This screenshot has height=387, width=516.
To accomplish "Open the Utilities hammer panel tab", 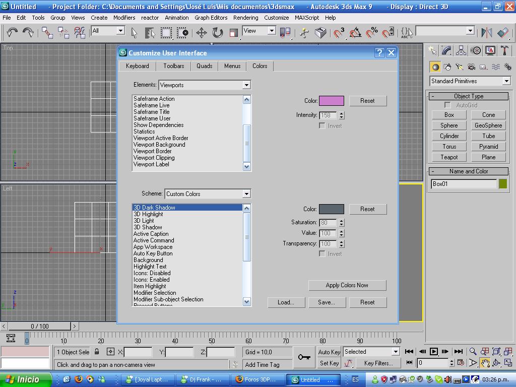I will 504,51.
